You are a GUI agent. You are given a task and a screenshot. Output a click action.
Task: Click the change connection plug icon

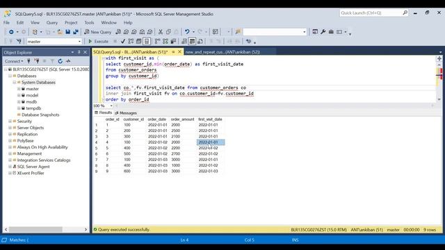(x=19, y=42)
